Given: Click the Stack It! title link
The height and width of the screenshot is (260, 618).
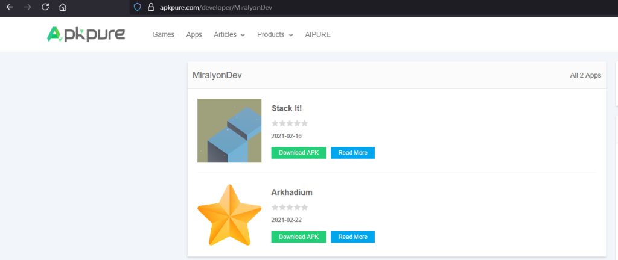Looking at the screenshot, I should coord(287,108).
